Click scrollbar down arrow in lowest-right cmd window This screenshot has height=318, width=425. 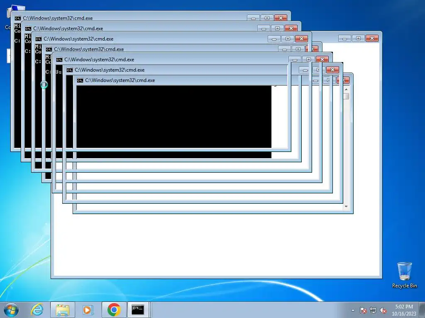[346, 207]
